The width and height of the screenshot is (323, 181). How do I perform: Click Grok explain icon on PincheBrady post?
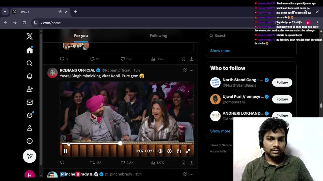click(184, 174)
